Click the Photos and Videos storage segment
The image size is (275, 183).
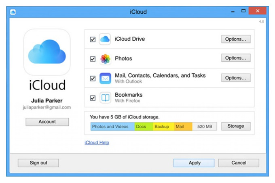point(112,127)
